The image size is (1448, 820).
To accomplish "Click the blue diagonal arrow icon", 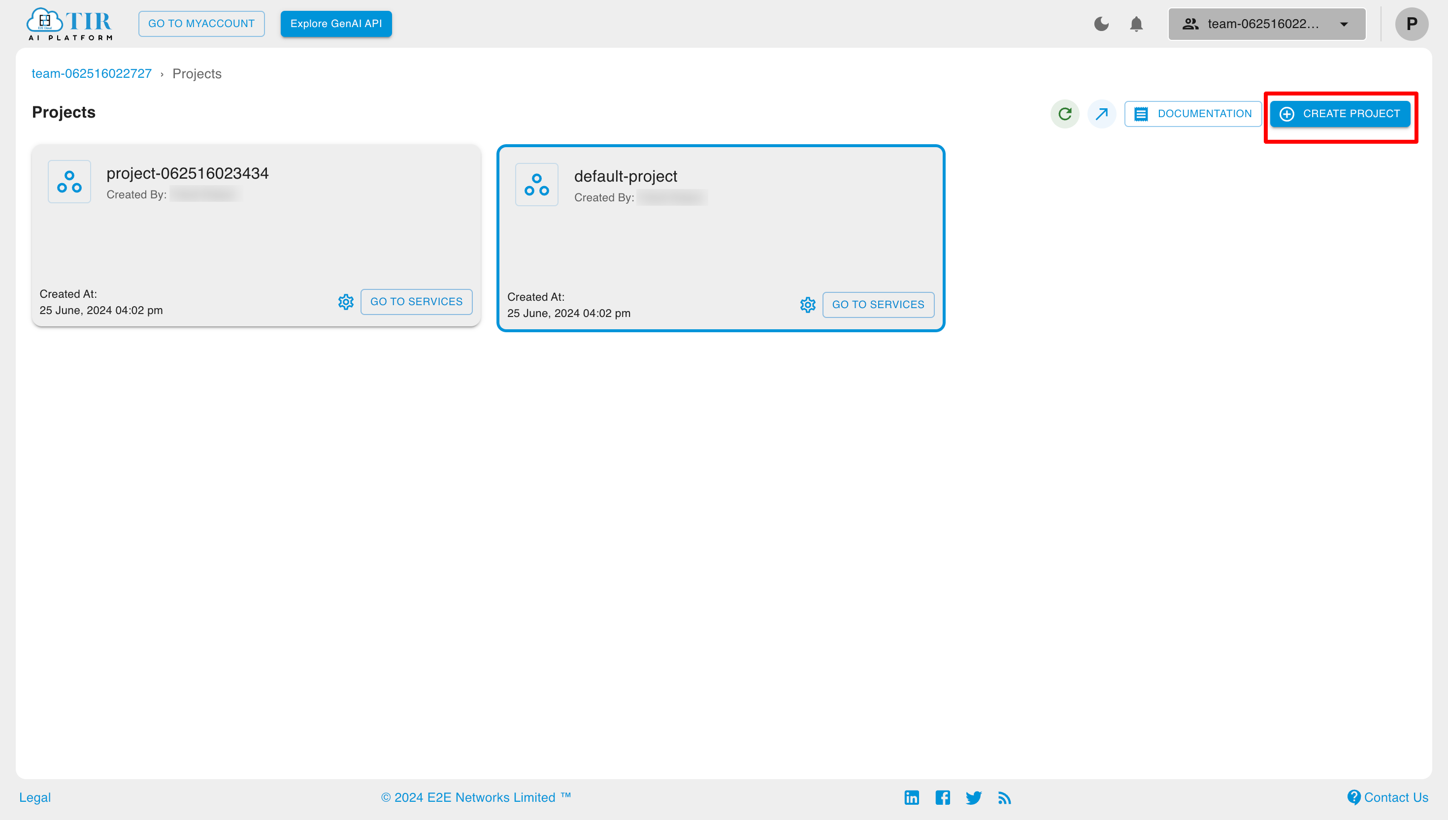I will [1101, 114].
